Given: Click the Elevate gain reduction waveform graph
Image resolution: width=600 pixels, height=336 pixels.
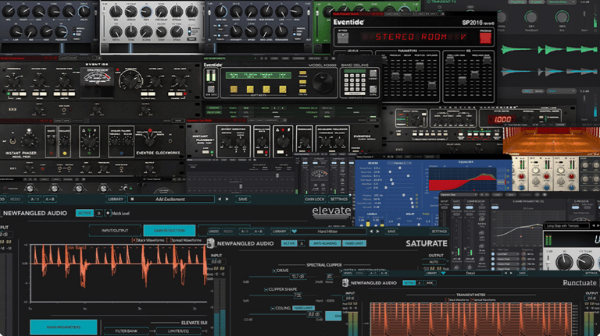Looking at the screenshot, I should click(x=119, y=274).
